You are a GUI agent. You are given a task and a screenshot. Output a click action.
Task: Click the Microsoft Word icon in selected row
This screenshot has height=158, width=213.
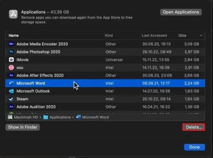tap(12, 83)
